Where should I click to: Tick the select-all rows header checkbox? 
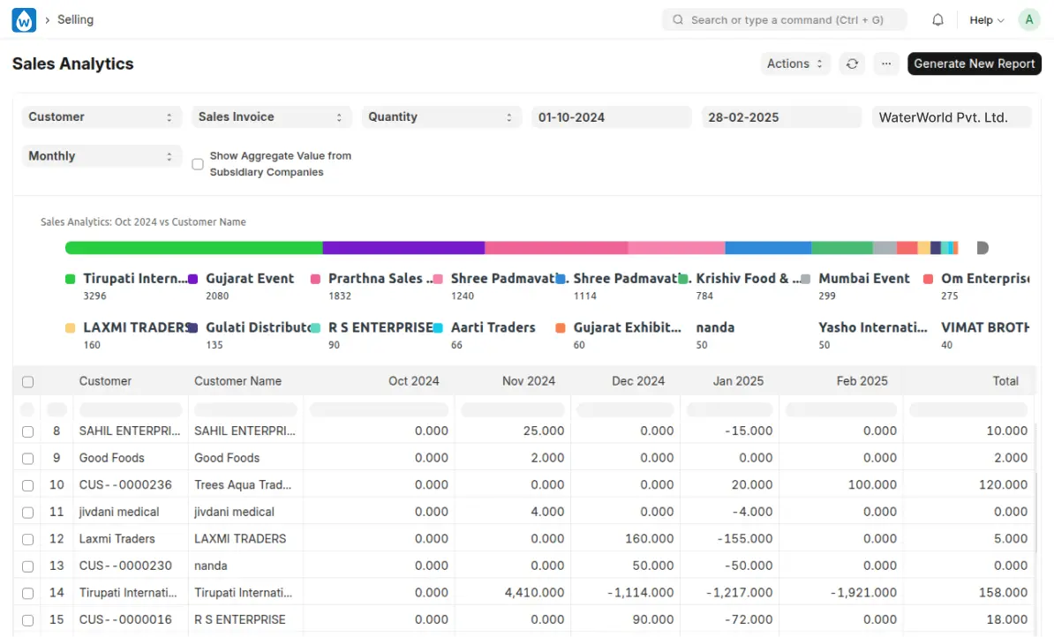tap(28, 382)
